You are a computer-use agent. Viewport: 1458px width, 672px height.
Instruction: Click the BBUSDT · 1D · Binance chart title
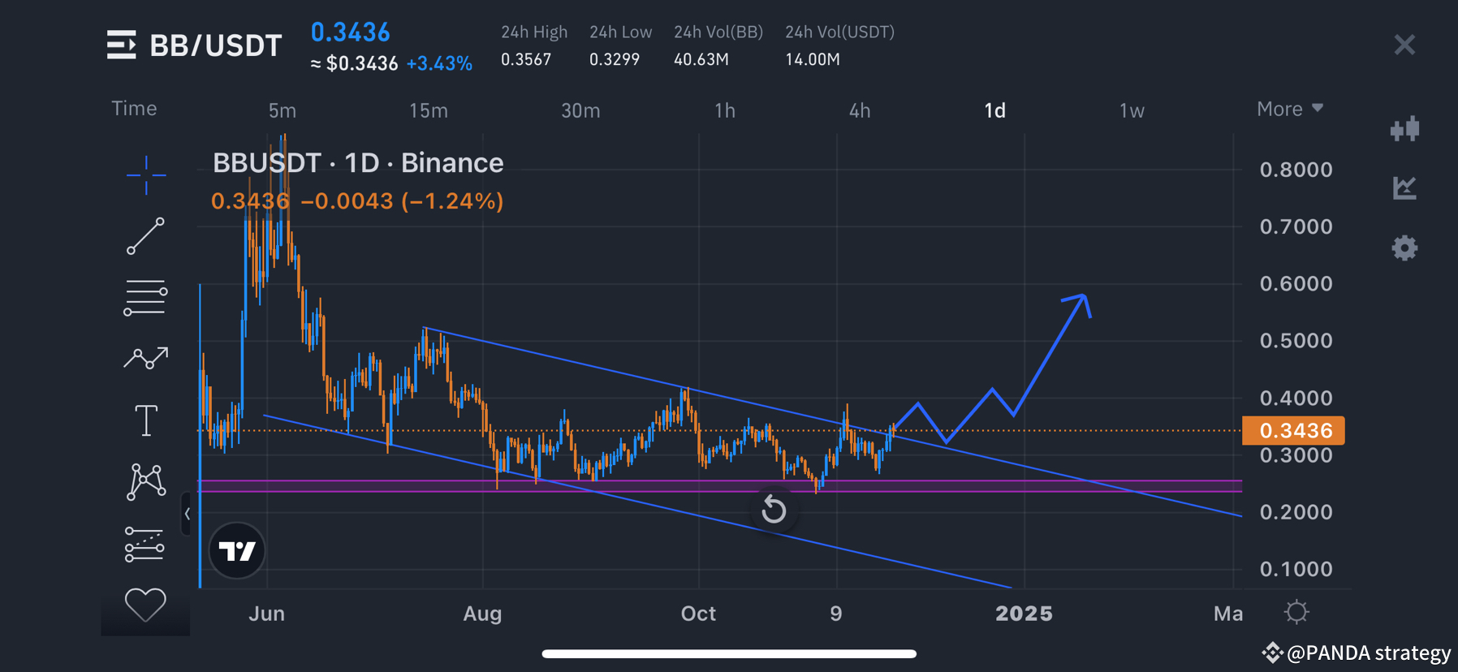tap(358, 163)
